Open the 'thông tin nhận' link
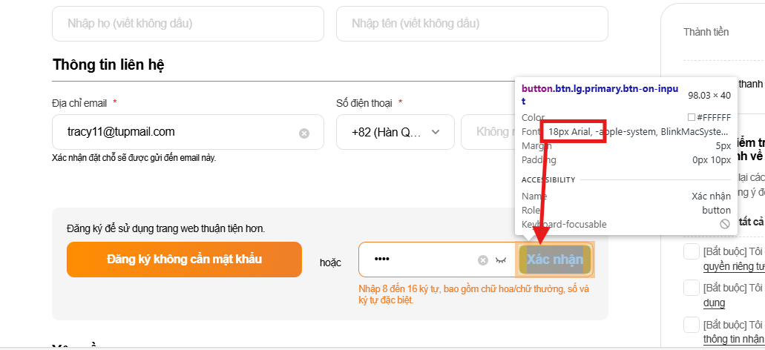Image resolution: width=765 pixels, height=350 pixels. [733, 339]
